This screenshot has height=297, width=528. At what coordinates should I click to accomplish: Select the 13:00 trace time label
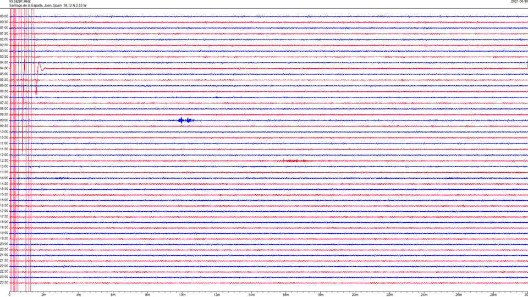tap(4, 166)
